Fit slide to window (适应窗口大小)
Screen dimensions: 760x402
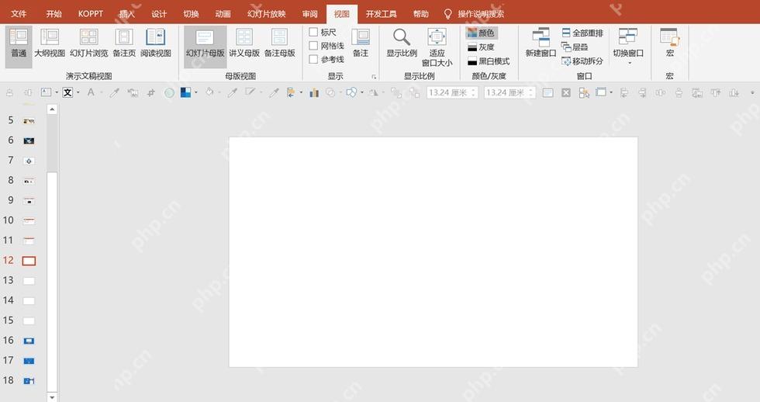[437, 47]
